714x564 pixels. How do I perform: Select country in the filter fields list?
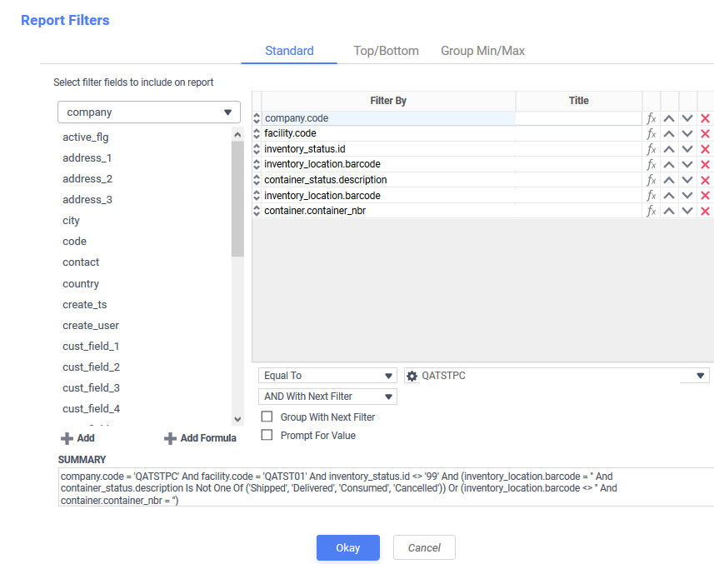coord(81,283)
